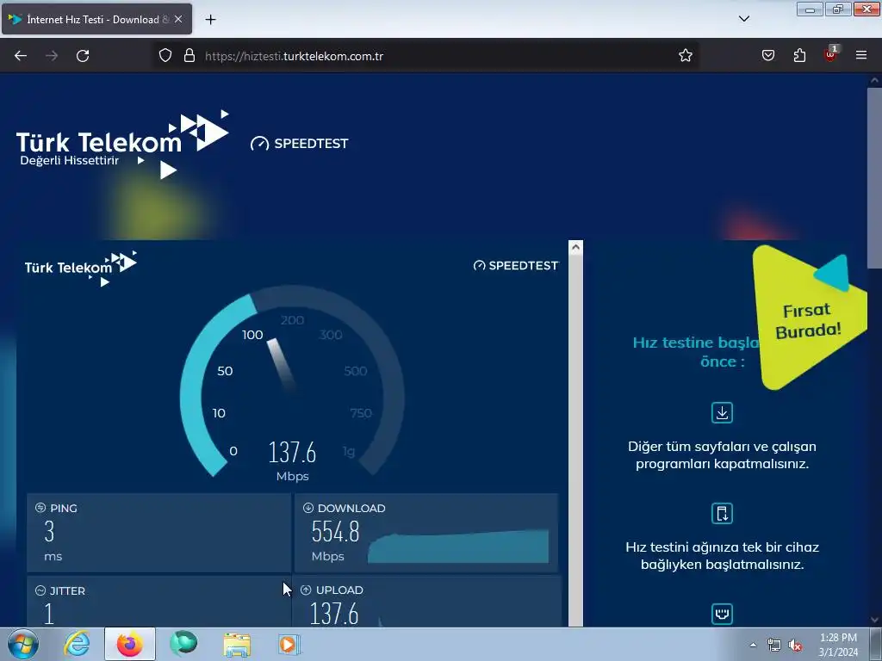Click the network tray icon
The height and width of the screenshot is (661, 882).
(774, 646)
